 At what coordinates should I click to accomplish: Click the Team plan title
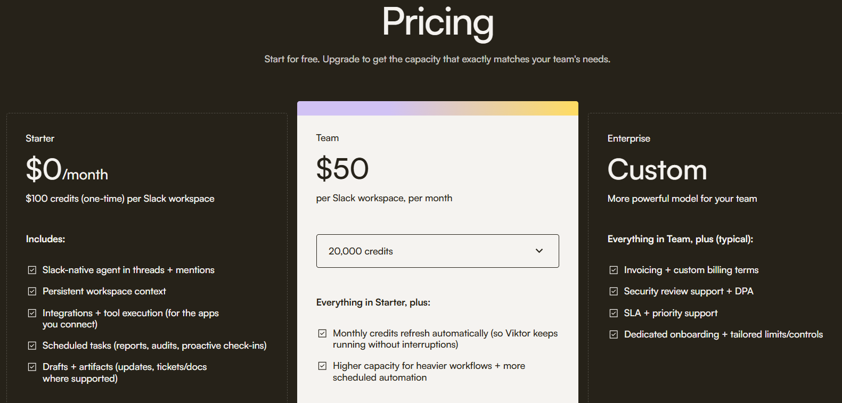coord(327,138)
